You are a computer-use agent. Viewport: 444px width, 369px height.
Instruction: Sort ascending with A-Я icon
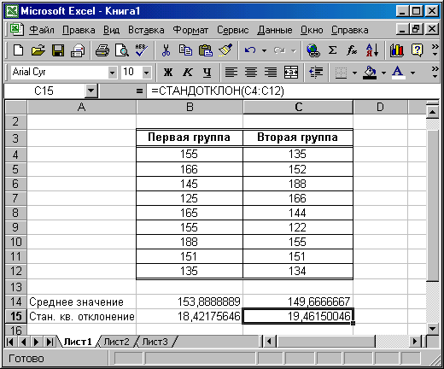372,50
